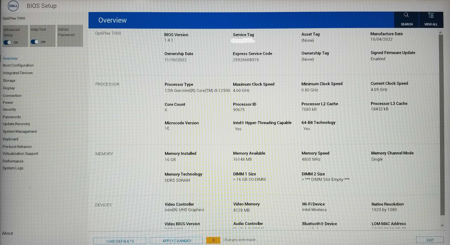This screenshot has width=450, height=245.
Task: Open Virtualization Support section
Action: (x=20, y=154)
